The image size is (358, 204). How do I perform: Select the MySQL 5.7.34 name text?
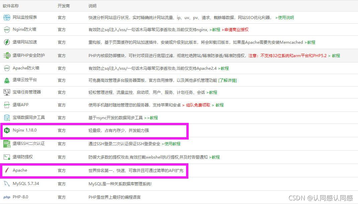[26, 184]
